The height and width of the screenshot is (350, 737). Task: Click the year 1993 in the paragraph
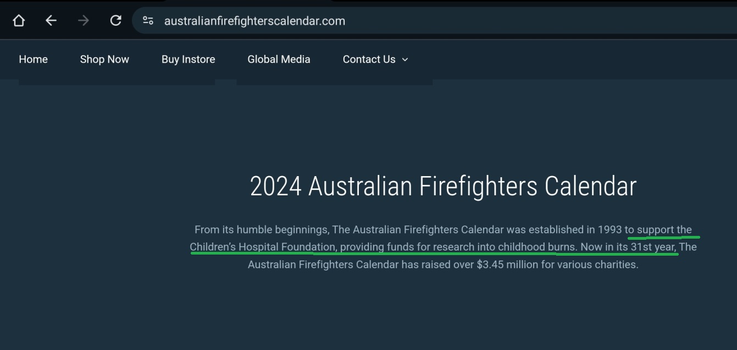click(610, 230)
